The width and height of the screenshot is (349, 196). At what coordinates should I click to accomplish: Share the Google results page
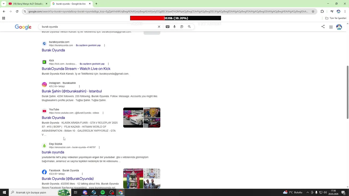click(x=323, y=27)
